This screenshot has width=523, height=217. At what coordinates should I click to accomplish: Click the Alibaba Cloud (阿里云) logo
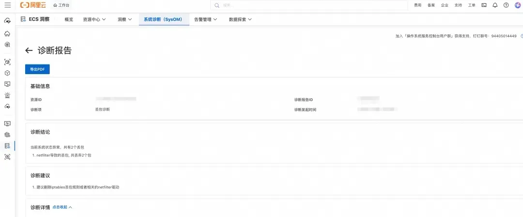click(x=33, y=5)
